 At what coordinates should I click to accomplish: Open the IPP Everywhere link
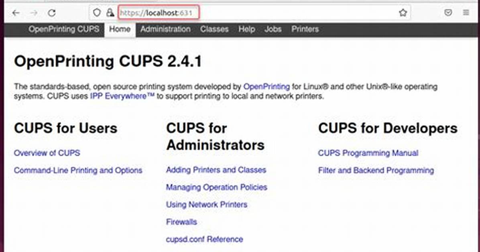tap(122, 96)
